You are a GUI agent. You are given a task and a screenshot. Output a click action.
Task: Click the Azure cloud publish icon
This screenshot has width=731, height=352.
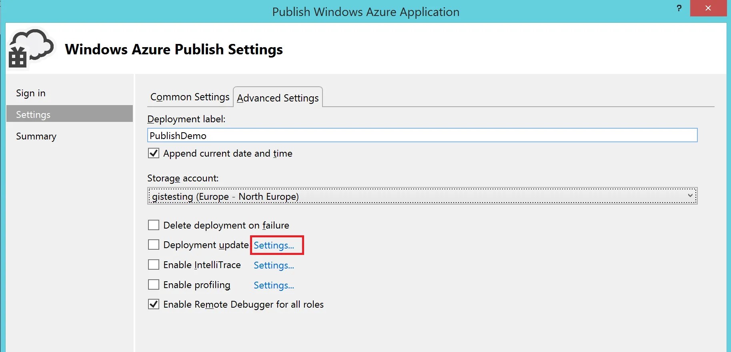pos(31,49)
